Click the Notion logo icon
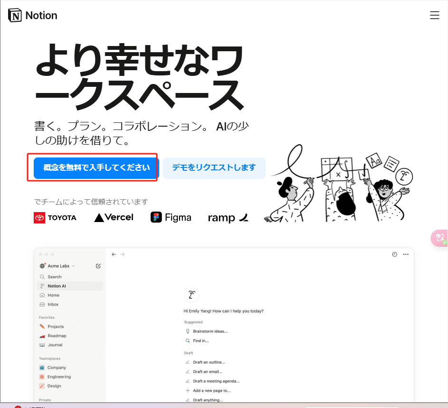Viewport: 448px width, 408px height. pos(15,15)
